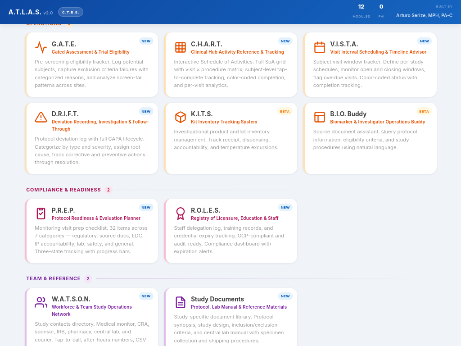
Task: Click the grid icon on C.H.A.R.T. card
Action: [x=180, y=47]
